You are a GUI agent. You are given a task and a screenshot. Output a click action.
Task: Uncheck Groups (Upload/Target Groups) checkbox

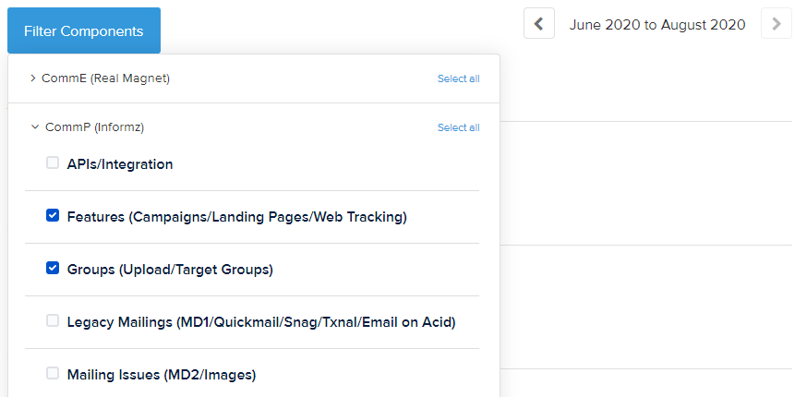click(53, 269)
